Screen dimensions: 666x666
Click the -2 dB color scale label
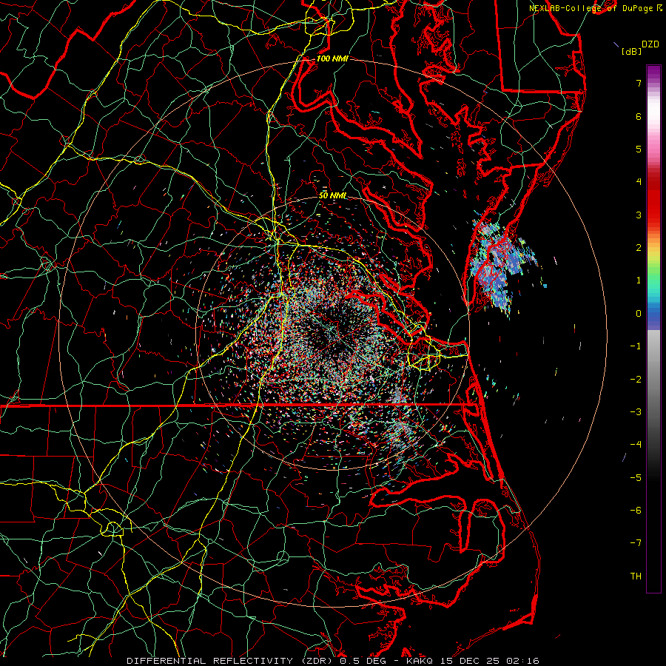(x=636, y=379)
